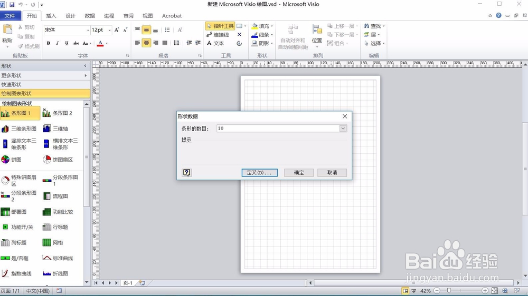Viewport: 528px width, 296px height.
Task: Click the 页-1 page tab
Action: 128,283
